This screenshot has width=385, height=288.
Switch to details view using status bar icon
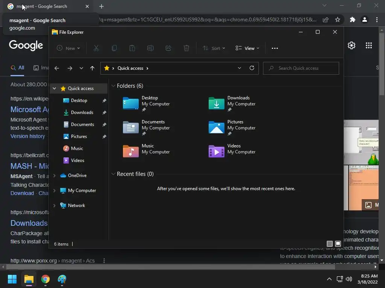329,244
